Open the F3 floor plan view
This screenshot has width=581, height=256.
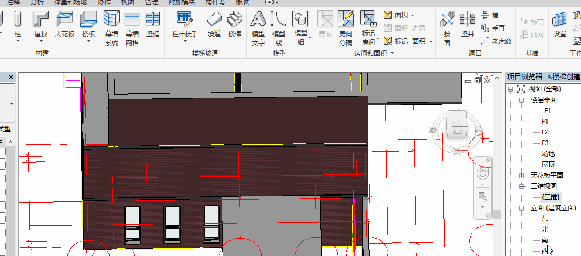pyautogui.click(x=545, y=143)
